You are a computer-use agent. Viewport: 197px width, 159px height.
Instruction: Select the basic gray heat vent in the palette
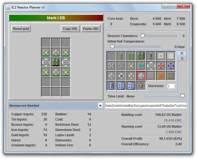(111, 66)
